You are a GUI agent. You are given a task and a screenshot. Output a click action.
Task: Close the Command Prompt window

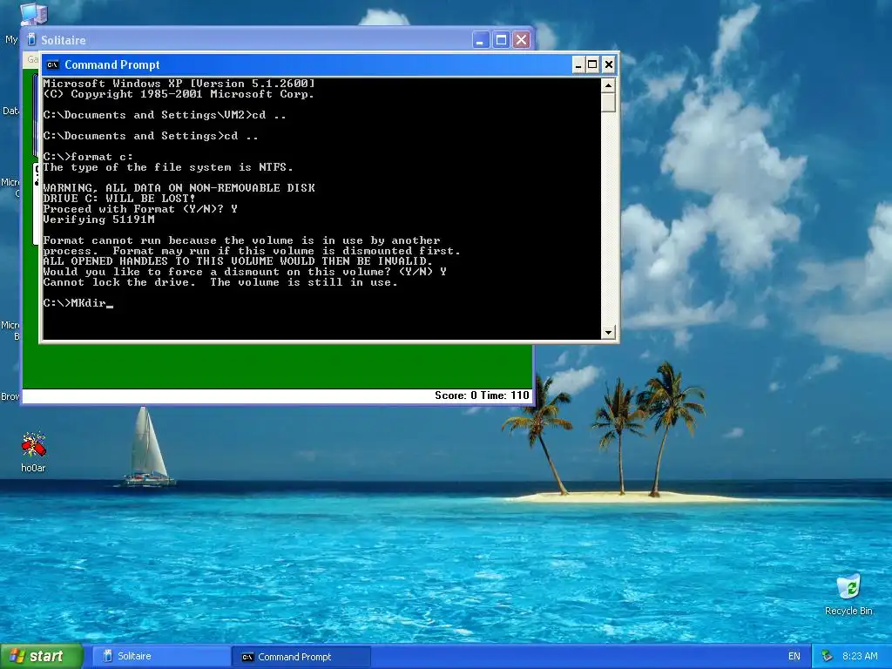coord(609,64)
